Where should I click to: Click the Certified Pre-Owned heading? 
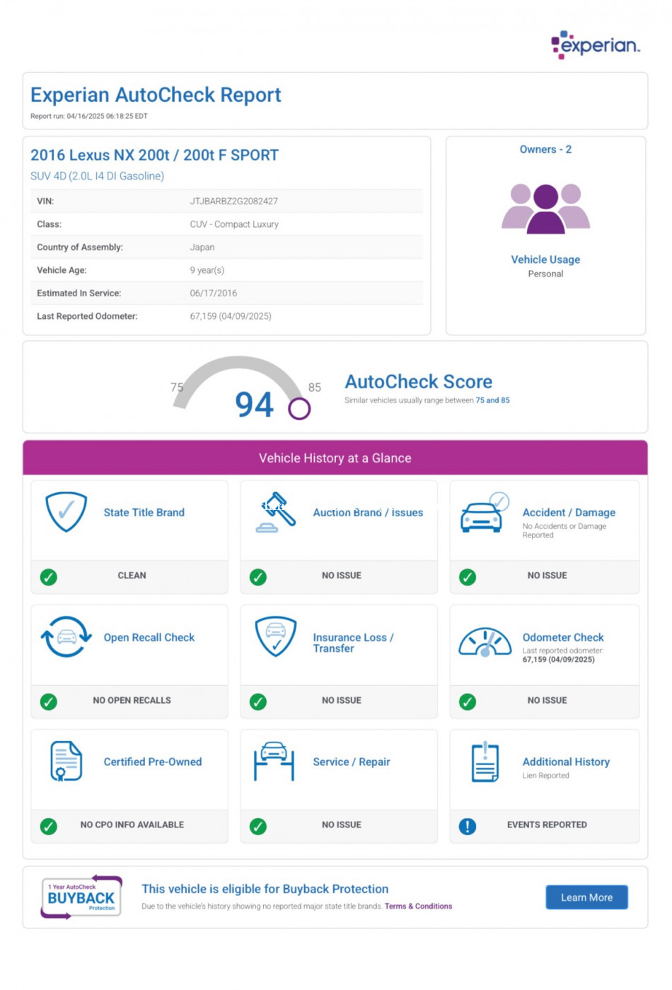pyautogui.click(x=153, y=762)
